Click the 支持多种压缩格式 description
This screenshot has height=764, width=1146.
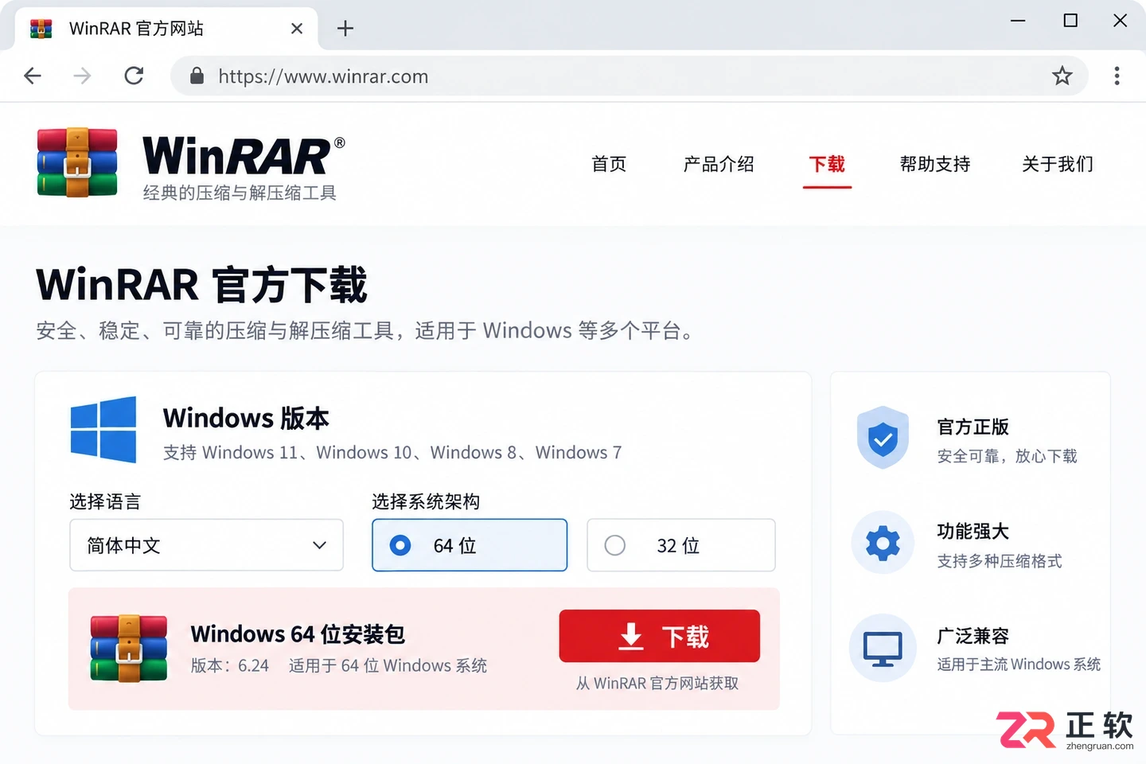click(1000, 561)
